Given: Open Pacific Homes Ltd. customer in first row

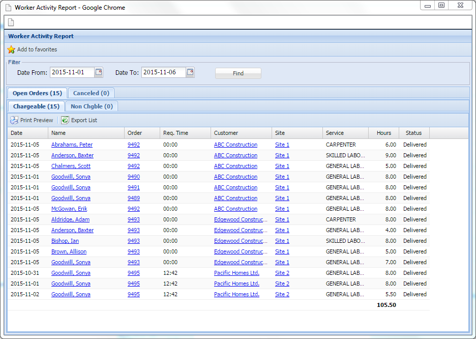Looking at the screenshot, I should point(236,273).
